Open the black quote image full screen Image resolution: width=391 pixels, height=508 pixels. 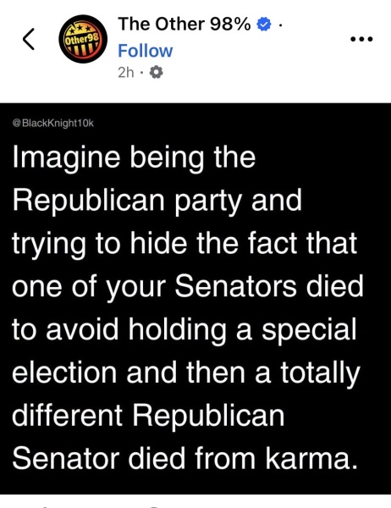click(x=195, y=299)
